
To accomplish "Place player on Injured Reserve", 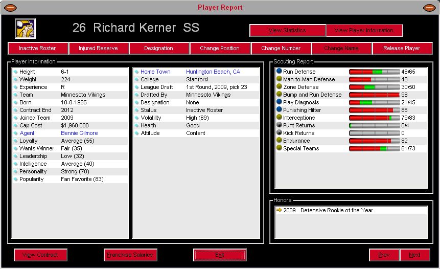I will pyautogui.click(x=98, y=49).
